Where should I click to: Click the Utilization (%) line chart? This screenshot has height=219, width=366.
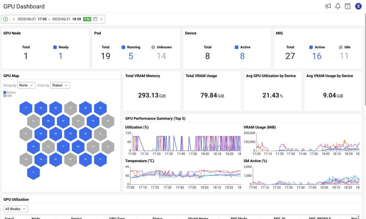pyautogui.click(x=183, y=141)
